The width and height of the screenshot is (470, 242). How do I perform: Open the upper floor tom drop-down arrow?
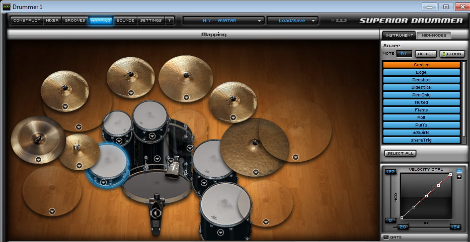tap(204, 182)
